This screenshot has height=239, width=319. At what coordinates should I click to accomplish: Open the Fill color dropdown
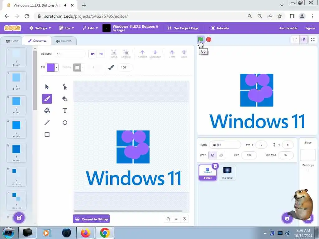57,68
